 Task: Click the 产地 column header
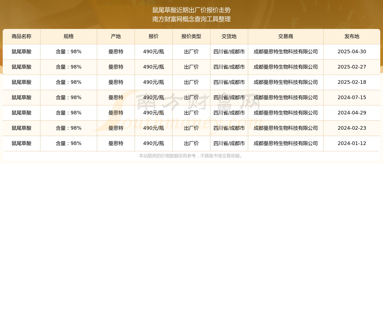[x=116, y=36]
